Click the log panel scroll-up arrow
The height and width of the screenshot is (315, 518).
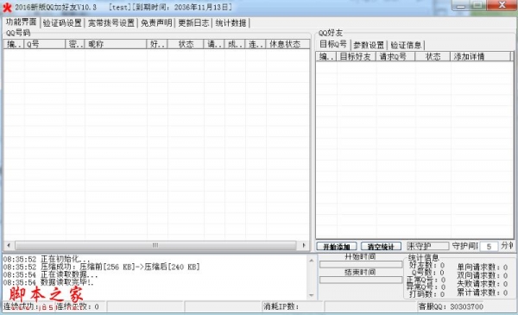pos(311,260)
